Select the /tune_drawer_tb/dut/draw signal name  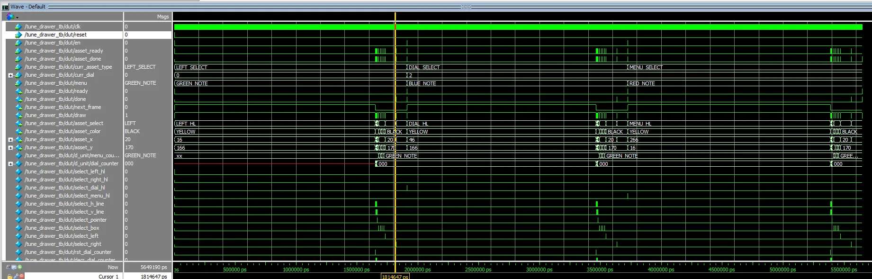(x=55, y=115)
